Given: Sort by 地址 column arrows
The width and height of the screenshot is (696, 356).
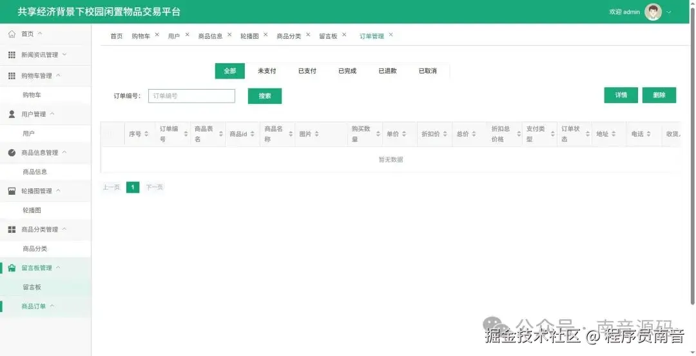Looking at the screenshot, I should click(614, 133).
